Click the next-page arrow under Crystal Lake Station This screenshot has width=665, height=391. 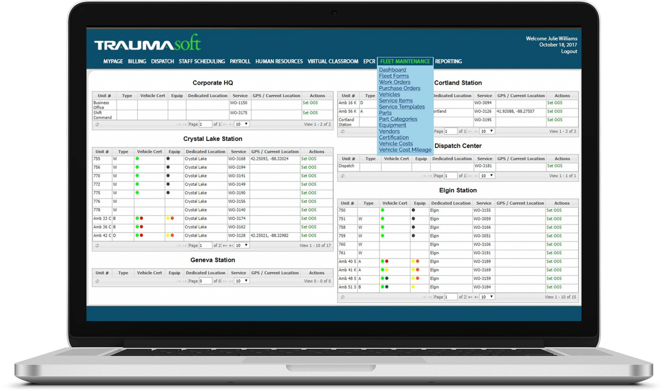click(225, 246)
